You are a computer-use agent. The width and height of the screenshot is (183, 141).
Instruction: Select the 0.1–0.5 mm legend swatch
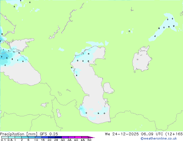tap(5, 137)
